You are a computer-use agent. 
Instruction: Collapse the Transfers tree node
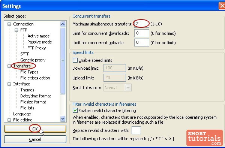coord(9,66)
